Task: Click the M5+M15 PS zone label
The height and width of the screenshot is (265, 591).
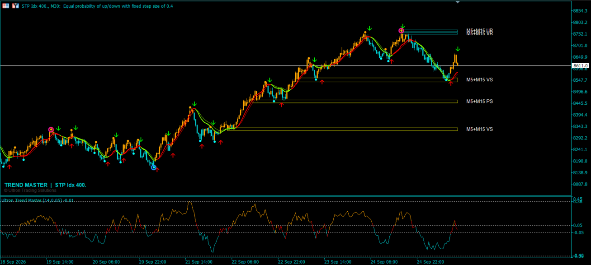Action: click(479, 101)
